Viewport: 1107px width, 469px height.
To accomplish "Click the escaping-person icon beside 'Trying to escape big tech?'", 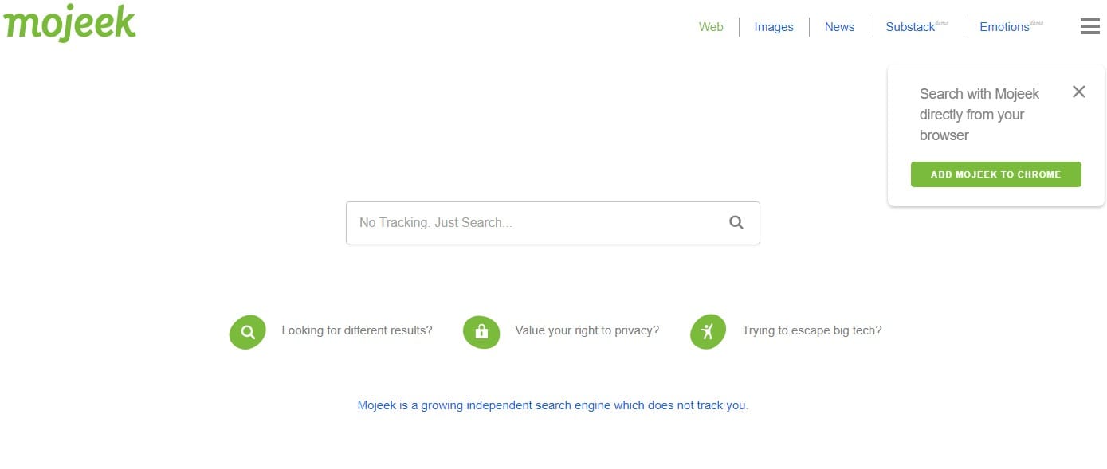I will 708,330.
